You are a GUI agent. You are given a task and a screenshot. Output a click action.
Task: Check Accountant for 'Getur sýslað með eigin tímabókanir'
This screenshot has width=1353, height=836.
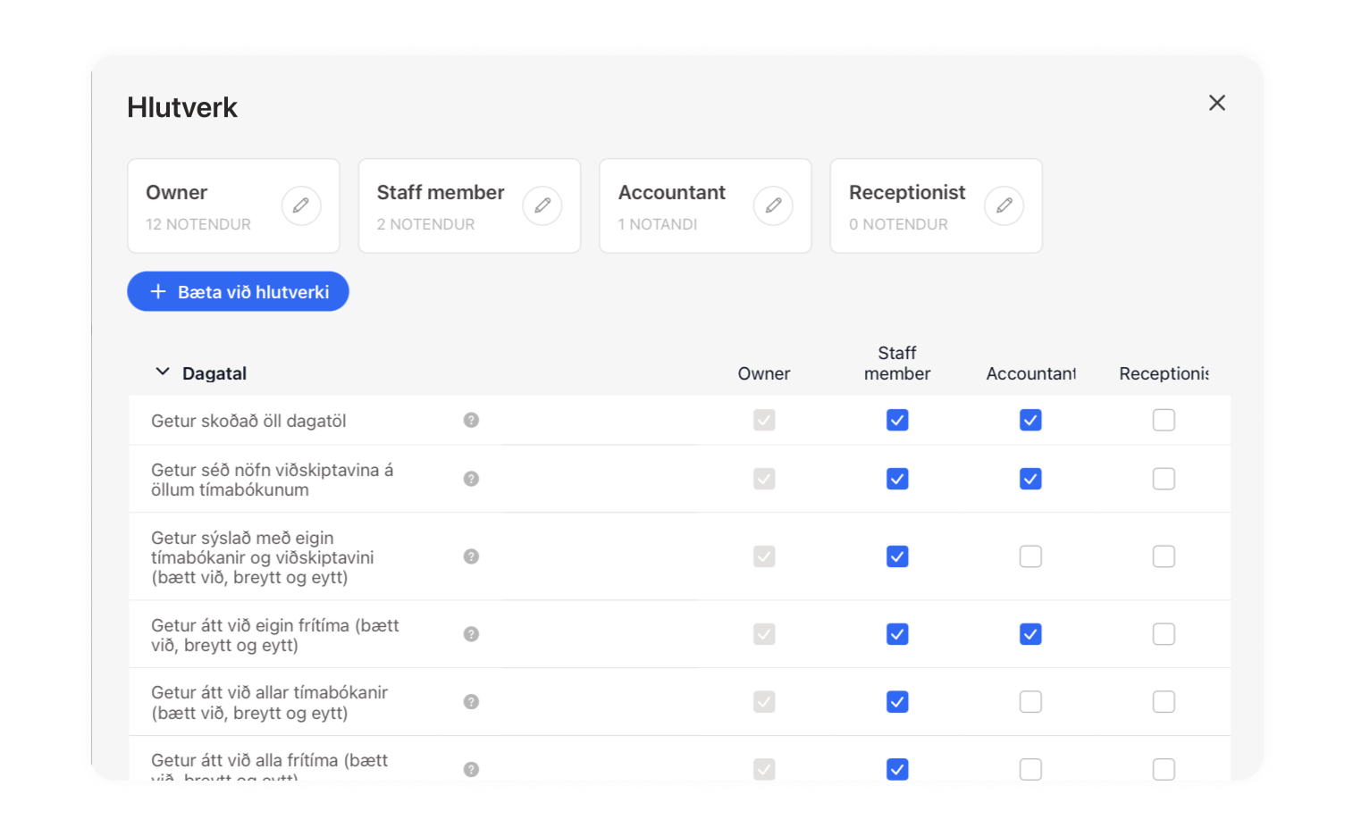click(x=1030, y=556)
